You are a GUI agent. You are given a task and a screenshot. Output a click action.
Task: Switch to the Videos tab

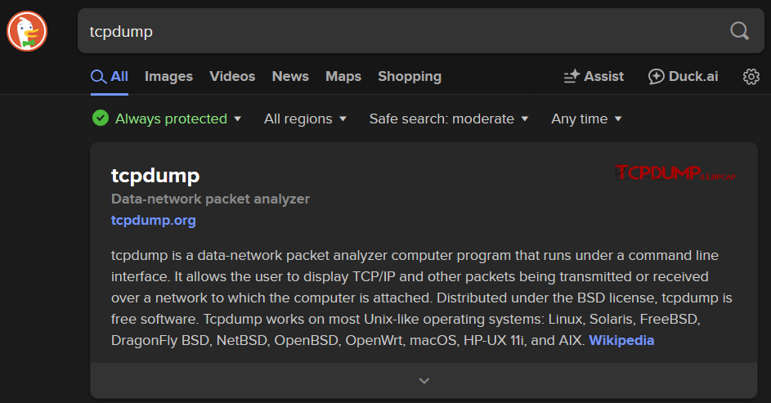232,77
